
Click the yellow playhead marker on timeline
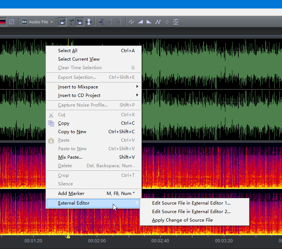(68, 236)
